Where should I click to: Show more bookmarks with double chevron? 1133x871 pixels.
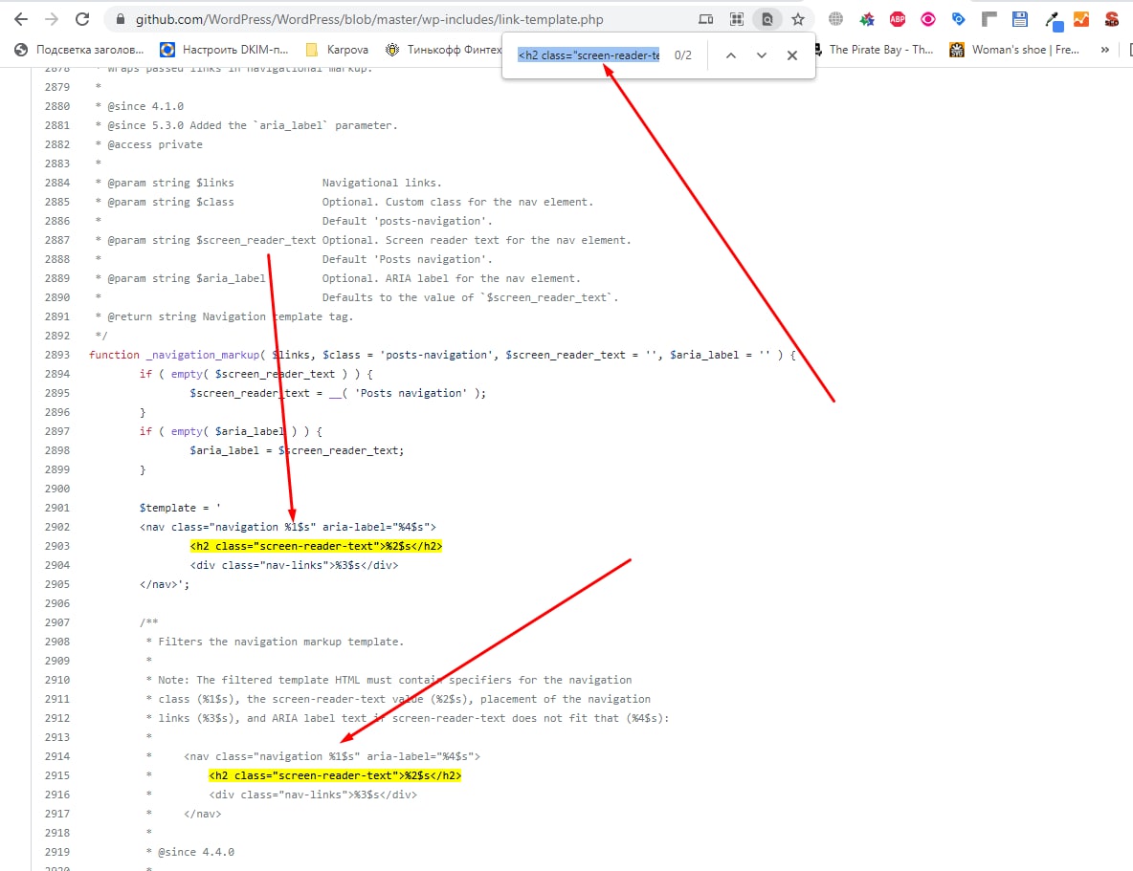(1104, 50)
